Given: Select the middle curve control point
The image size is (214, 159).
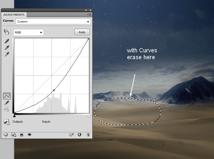Looking at the screenshot, I should 54,90.
